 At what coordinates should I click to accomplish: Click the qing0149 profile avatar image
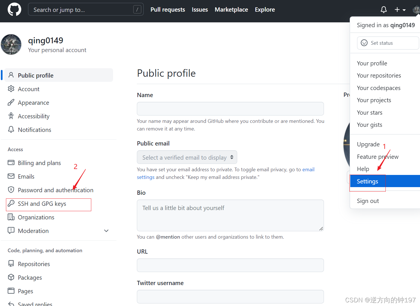pos(11,44)
